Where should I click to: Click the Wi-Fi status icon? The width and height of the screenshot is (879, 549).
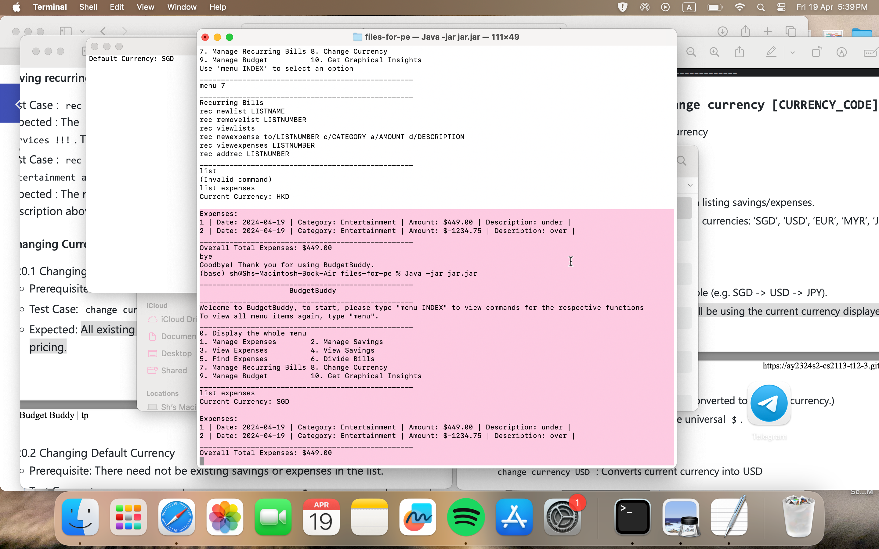click(740, 7)
